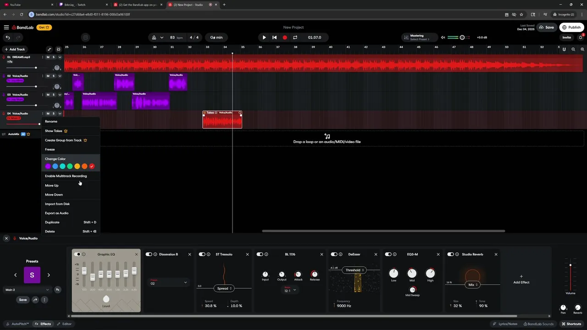
Task: Select Rename in the track menu
Action: [70, 121]
